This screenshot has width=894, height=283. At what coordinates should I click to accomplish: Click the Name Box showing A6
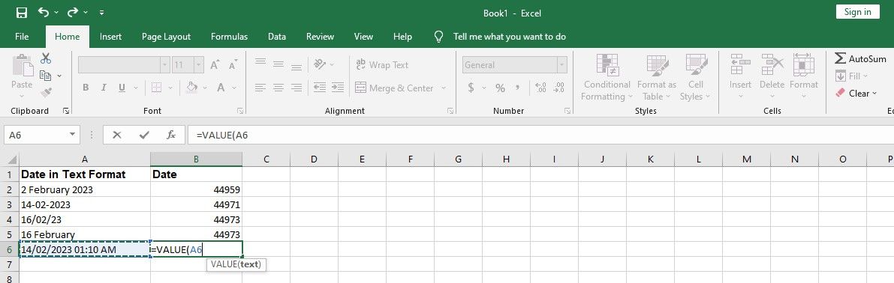tap(41, 135)
